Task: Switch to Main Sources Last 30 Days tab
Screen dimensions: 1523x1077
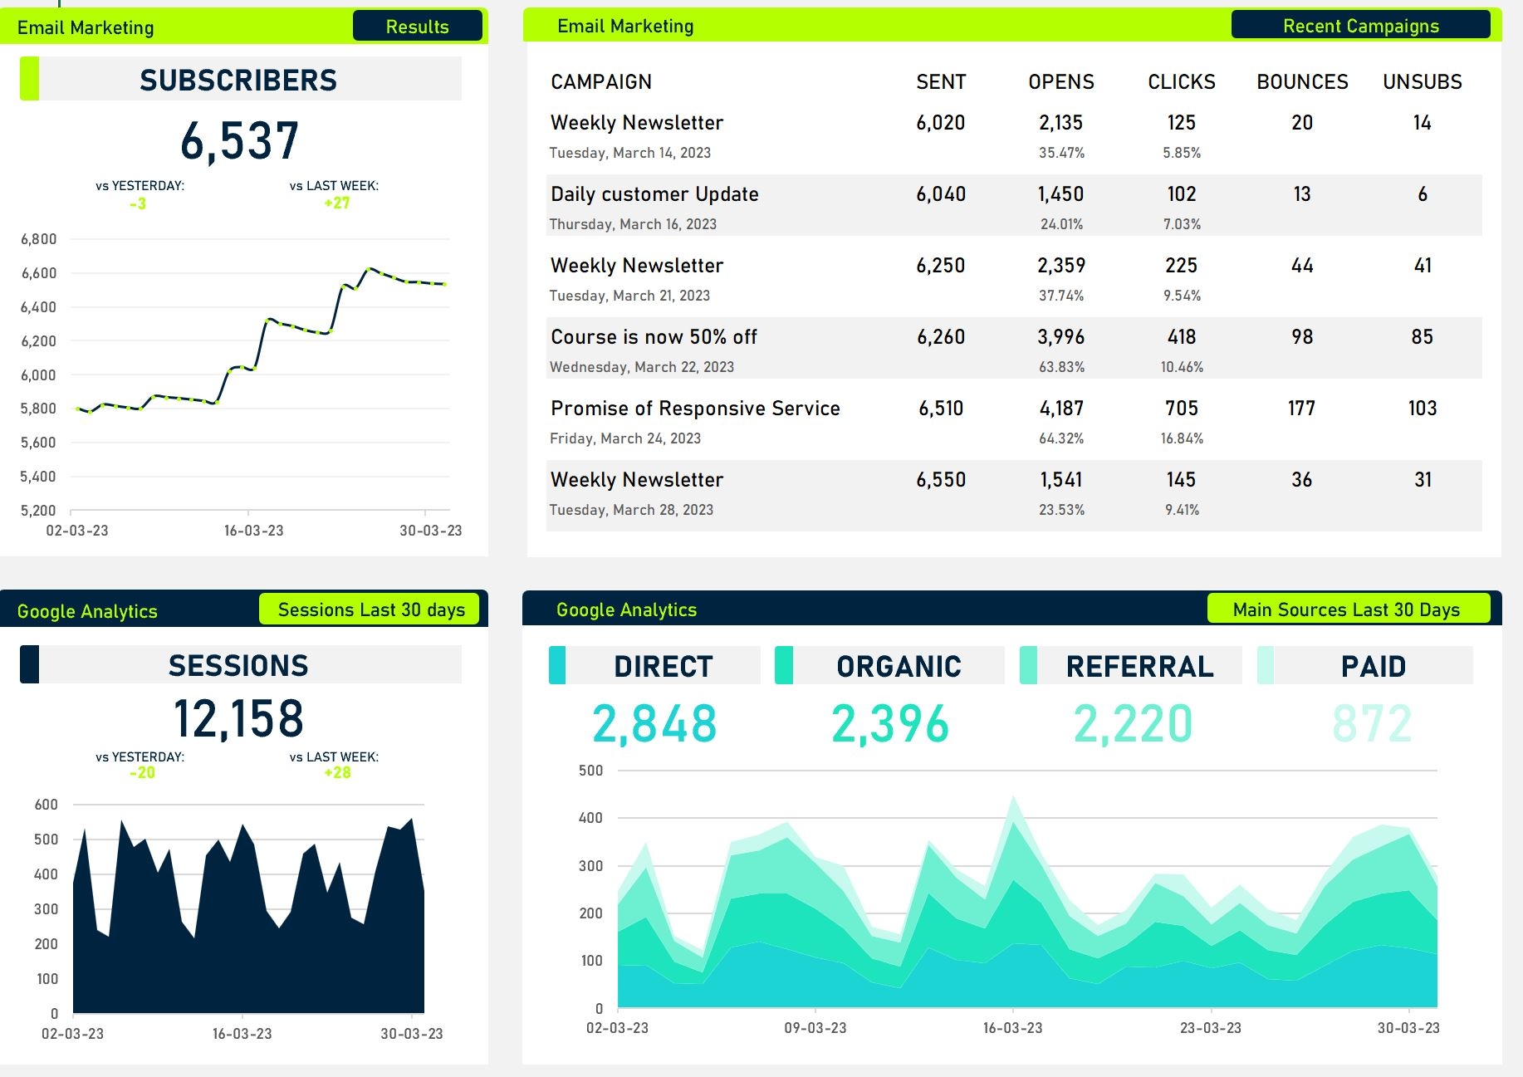Action: (x=1347, y=609)
